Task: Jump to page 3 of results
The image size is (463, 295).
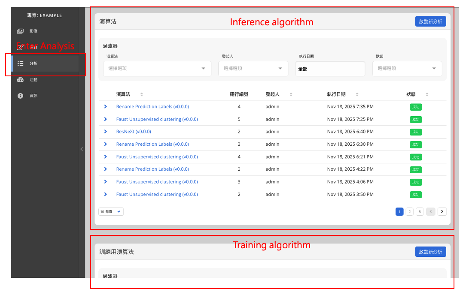Action: click(420, 211)
